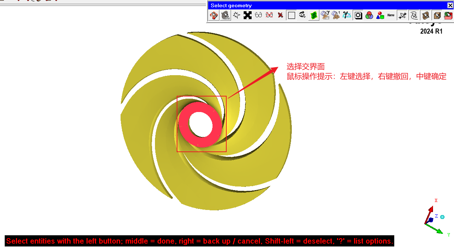Select by the three overlapping color circles icon
This screenshot has width=454, height=249.
[x=369, y=15]
